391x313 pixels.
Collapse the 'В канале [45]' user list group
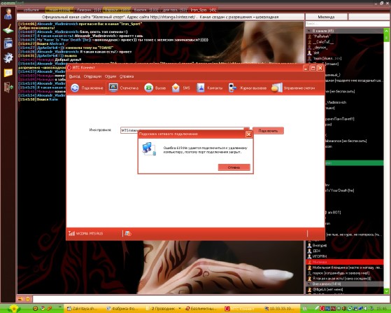309,31
